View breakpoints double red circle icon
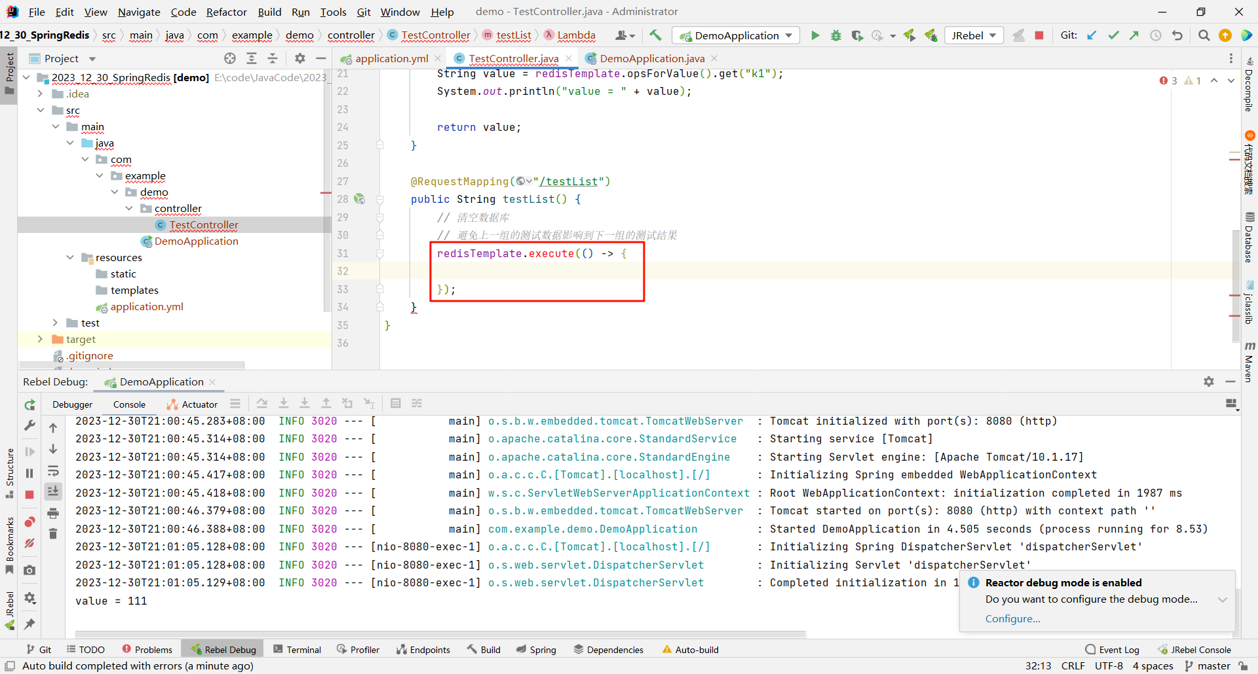The image size is (1258, 674). 29,522
